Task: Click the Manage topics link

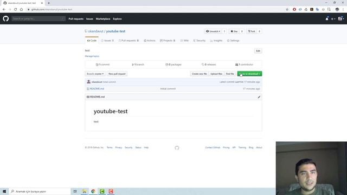Action: [92, 56]
